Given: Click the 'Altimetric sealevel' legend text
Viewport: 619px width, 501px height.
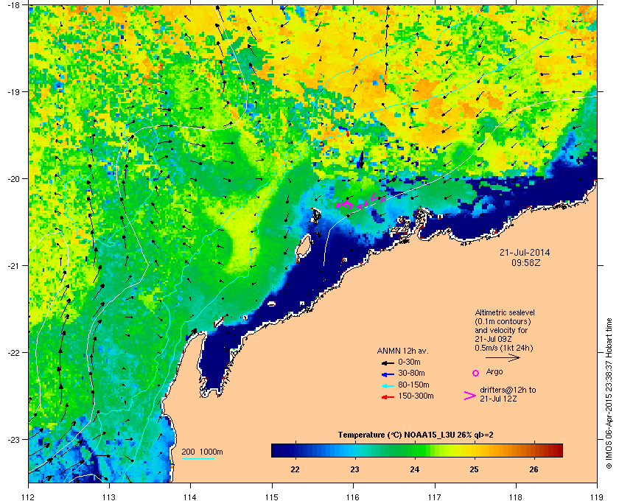Looking at the screenshot, I should pyautogui.click(x=505, y=312).
